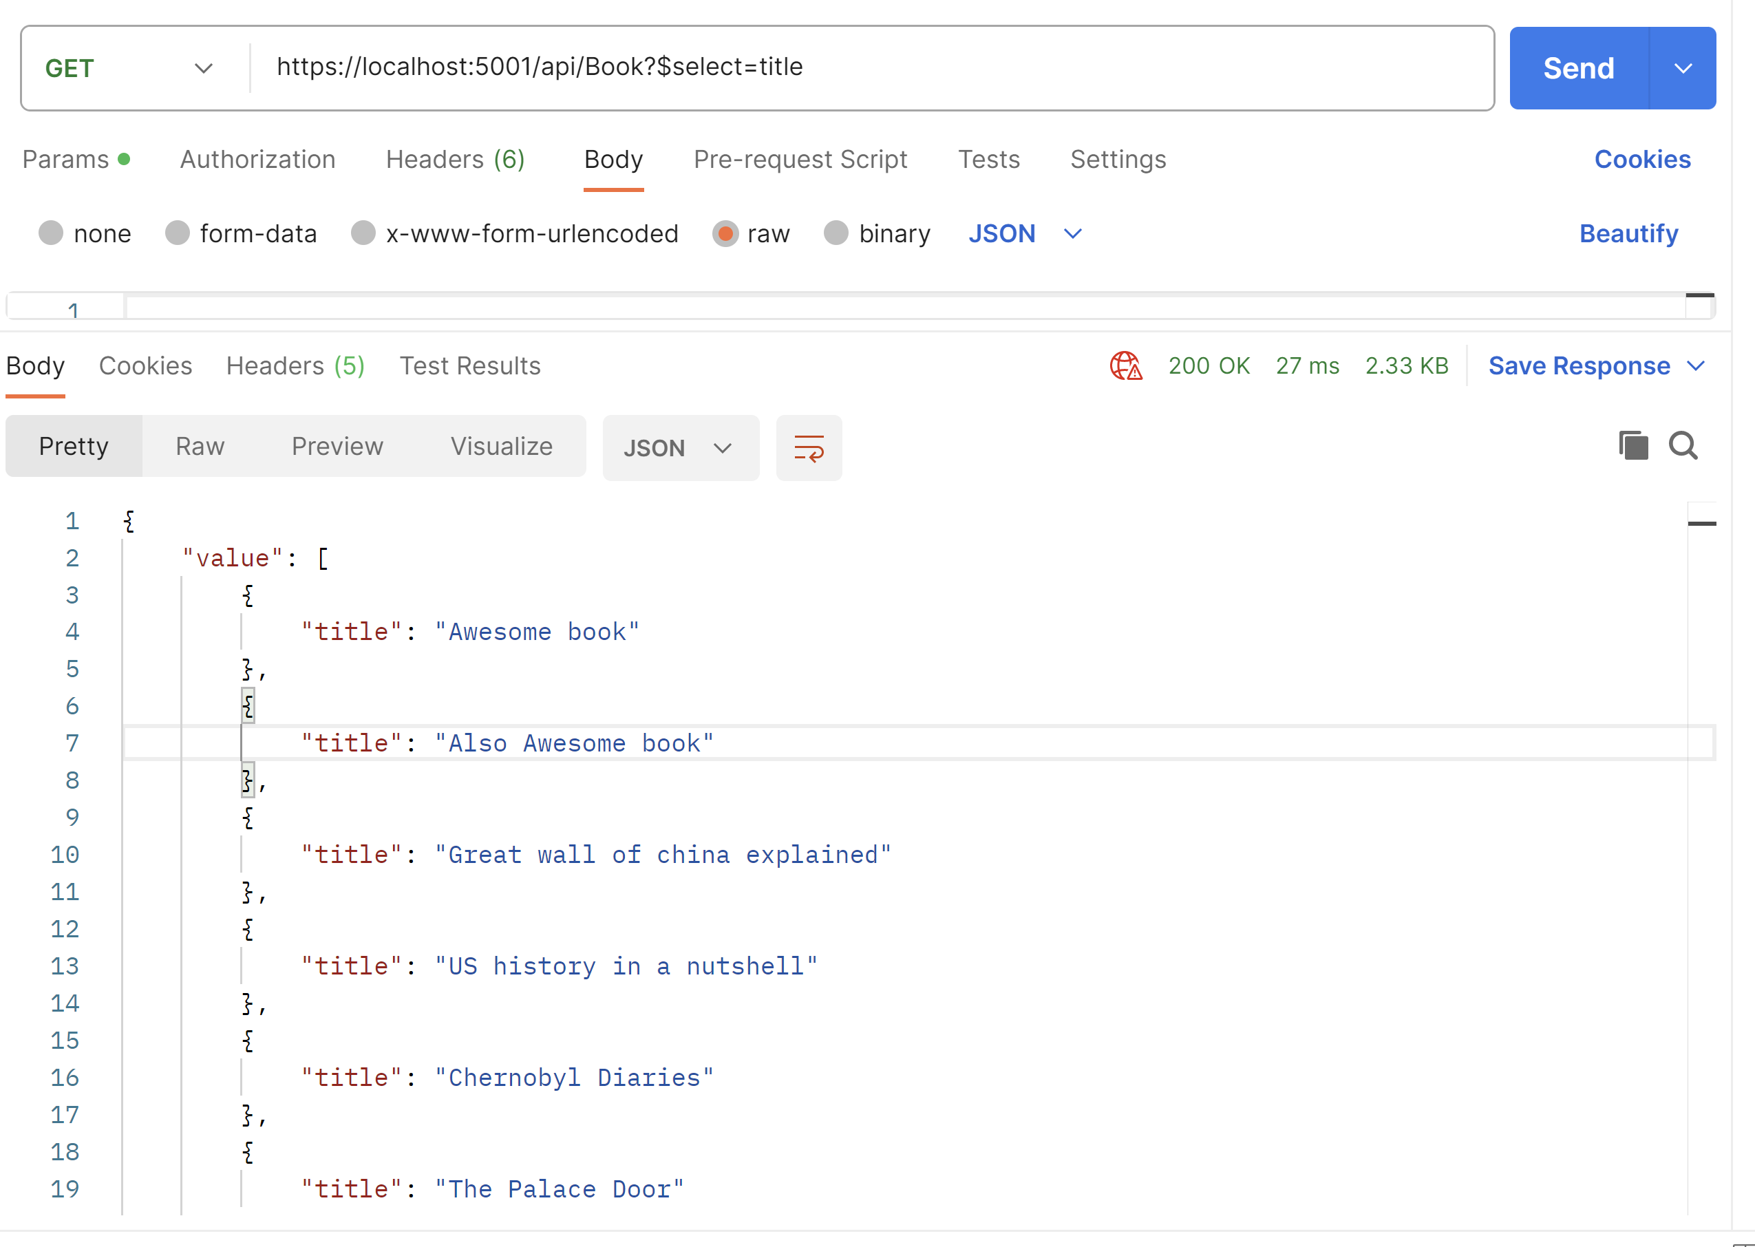Open the blue JSON body format dropdown
Screen dimensions: 1755x1247
click(1024, 233)
